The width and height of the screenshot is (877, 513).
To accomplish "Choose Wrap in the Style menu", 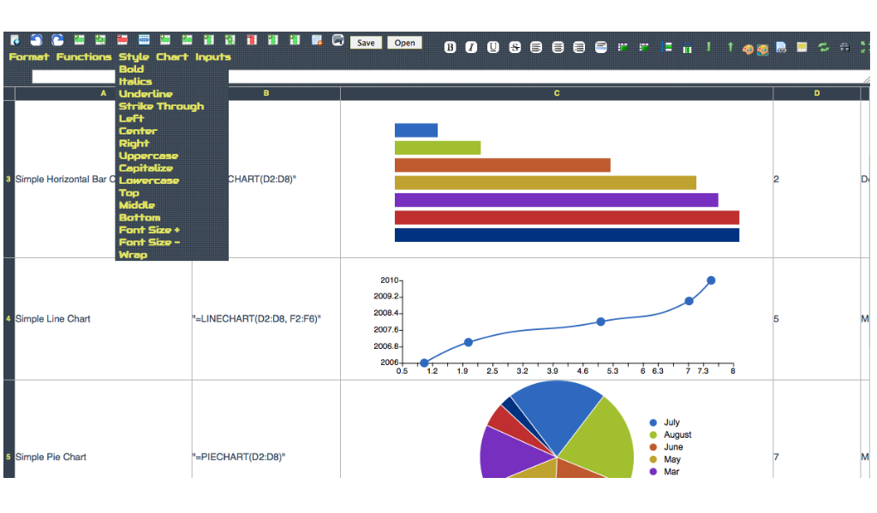I will click(133, 255).
